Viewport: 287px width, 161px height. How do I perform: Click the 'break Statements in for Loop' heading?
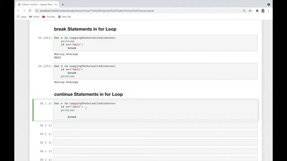pos(85,29)
